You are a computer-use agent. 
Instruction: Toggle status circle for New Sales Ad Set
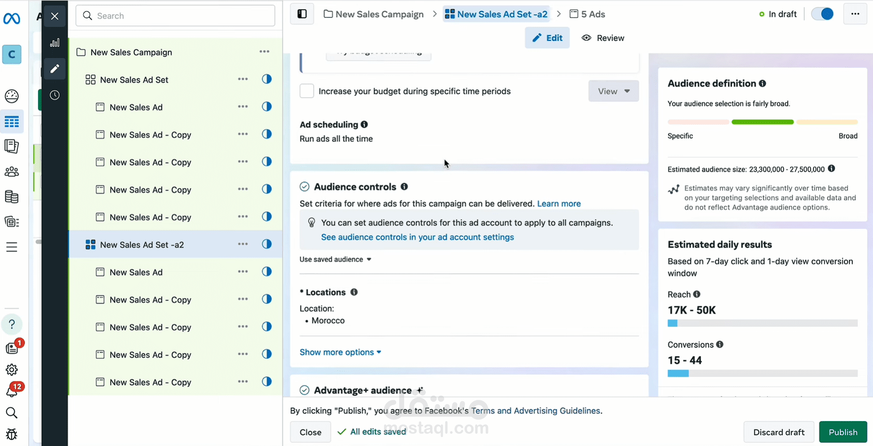click(x=267, y=79)
